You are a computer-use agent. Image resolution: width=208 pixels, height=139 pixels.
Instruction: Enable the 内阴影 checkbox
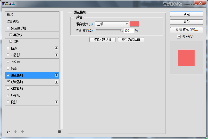[x=8, y=55]
